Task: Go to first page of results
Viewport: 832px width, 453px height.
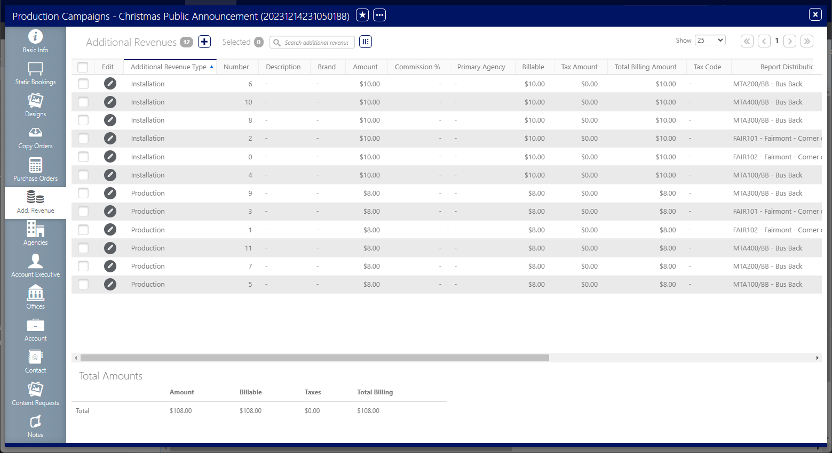Action: pyautogui.click(x=747, y=41)
